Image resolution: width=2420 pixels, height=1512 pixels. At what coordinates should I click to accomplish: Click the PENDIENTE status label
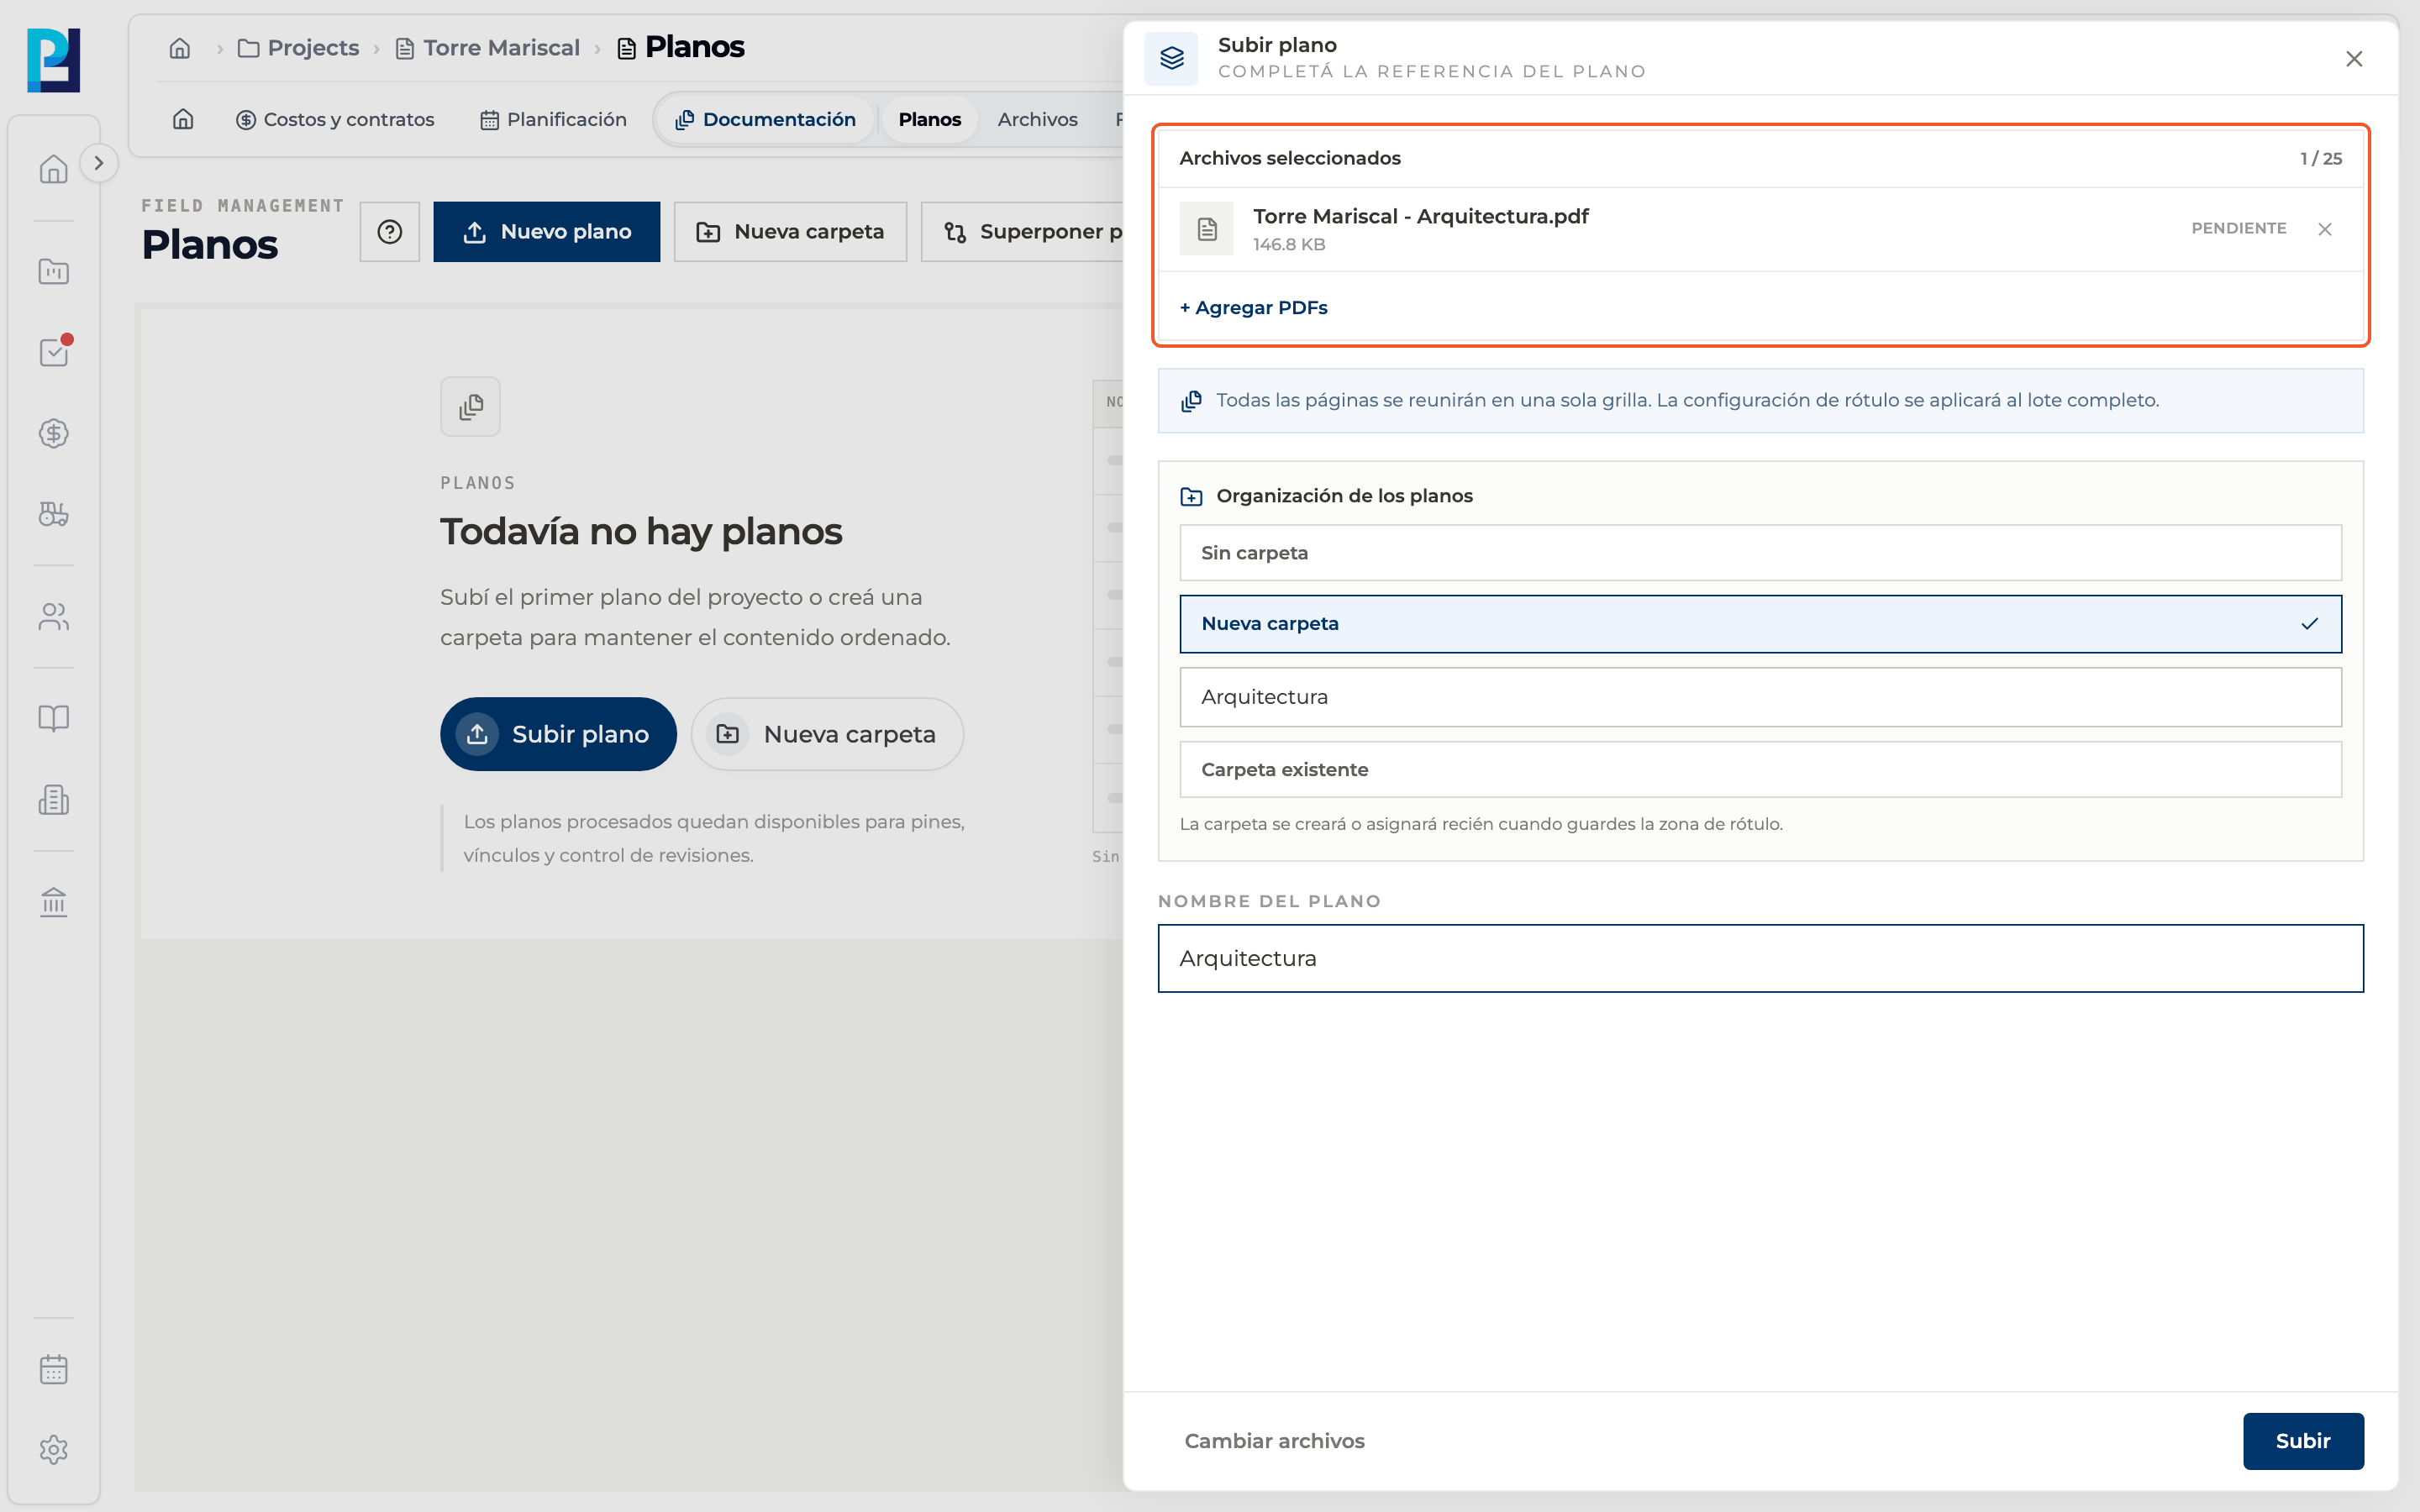coord(2239,228)
